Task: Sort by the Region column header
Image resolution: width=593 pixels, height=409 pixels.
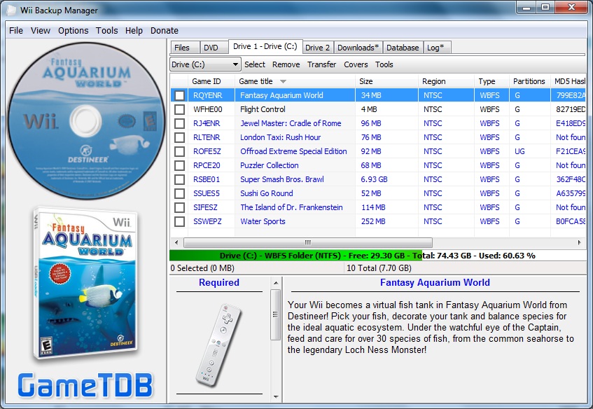Action: tap(446, 81)
